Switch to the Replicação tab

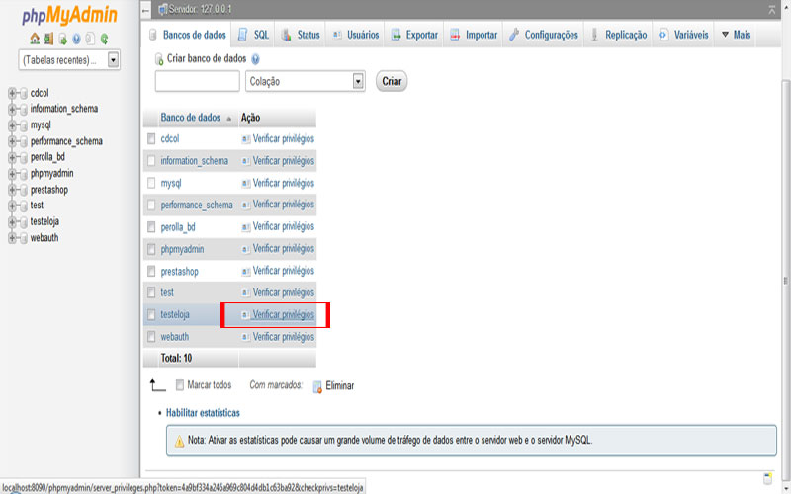[619, 35]
